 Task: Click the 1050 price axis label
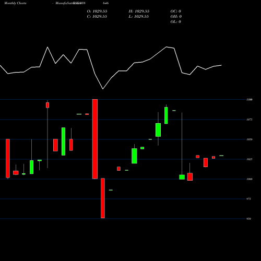[x=250, y=139]
